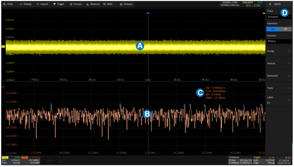
Task: Expand the Horizontal settings submenu
Action: (x=279, y=75)
